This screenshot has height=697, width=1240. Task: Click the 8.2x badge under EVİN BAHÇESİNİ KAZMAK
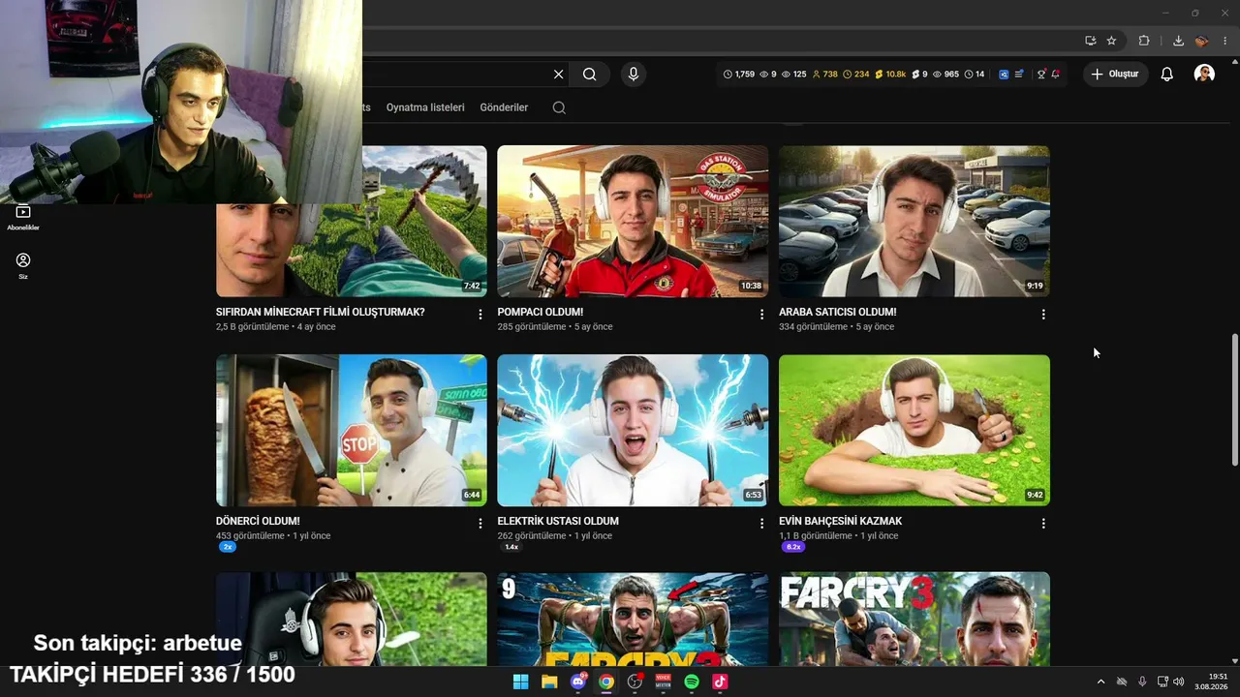pos(793,547)
